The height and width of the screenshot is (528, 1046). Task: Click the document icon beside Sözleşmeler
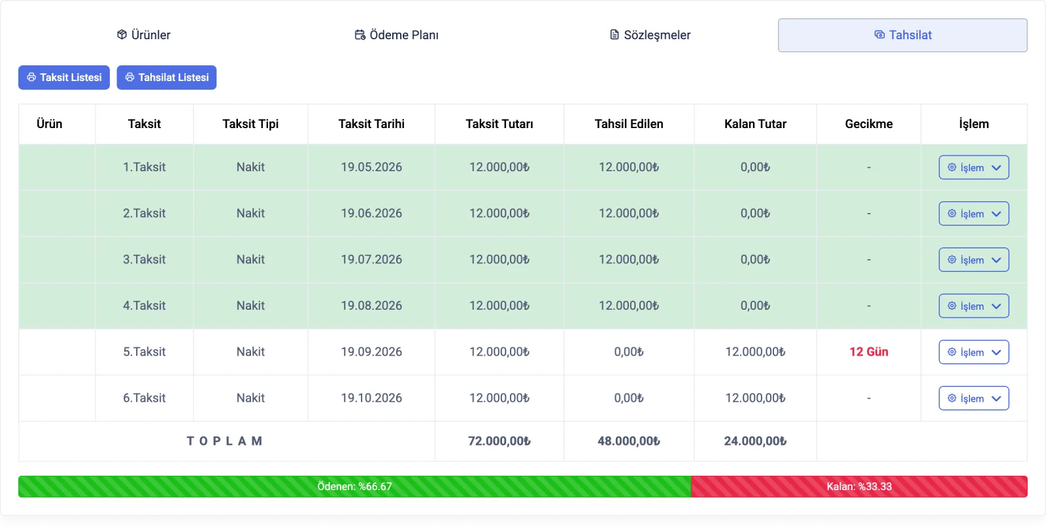tap(614, 35)
